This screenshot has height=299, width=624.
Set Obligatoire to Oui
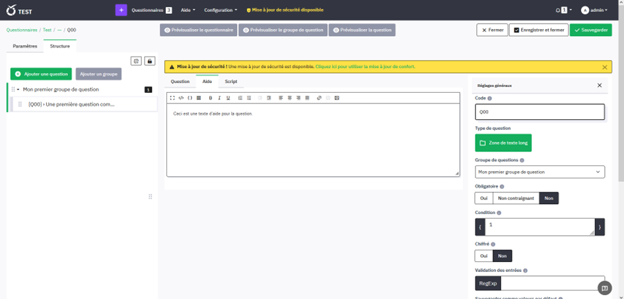483,198
